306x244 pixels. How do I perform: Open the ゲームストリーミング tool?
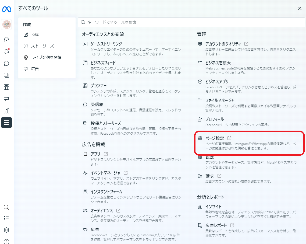pos(106,44)
